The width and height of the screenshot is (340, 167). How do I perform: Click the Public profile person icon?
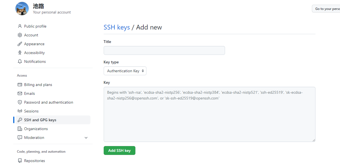20,26
